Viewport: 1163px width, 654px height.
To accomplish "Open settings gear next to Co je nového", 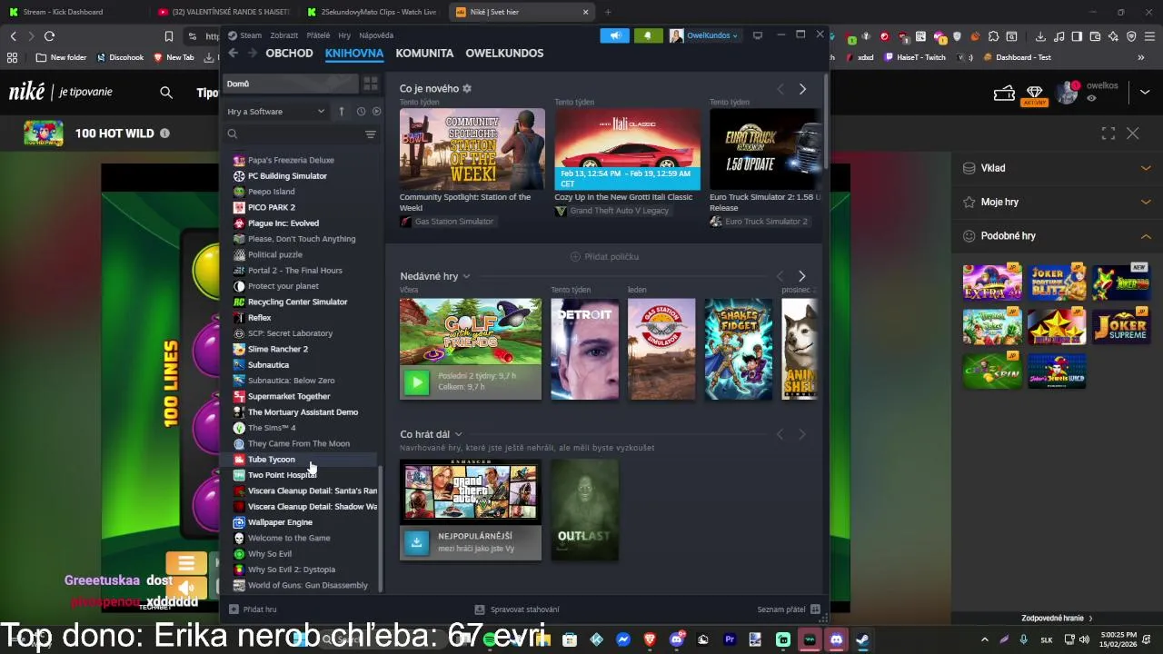I will tap(467, 88).
